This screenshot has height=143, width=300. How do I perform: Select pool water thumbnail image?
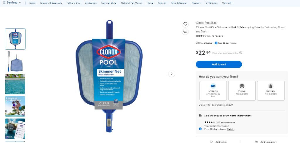pyautogui.click(x=15, y=84)
